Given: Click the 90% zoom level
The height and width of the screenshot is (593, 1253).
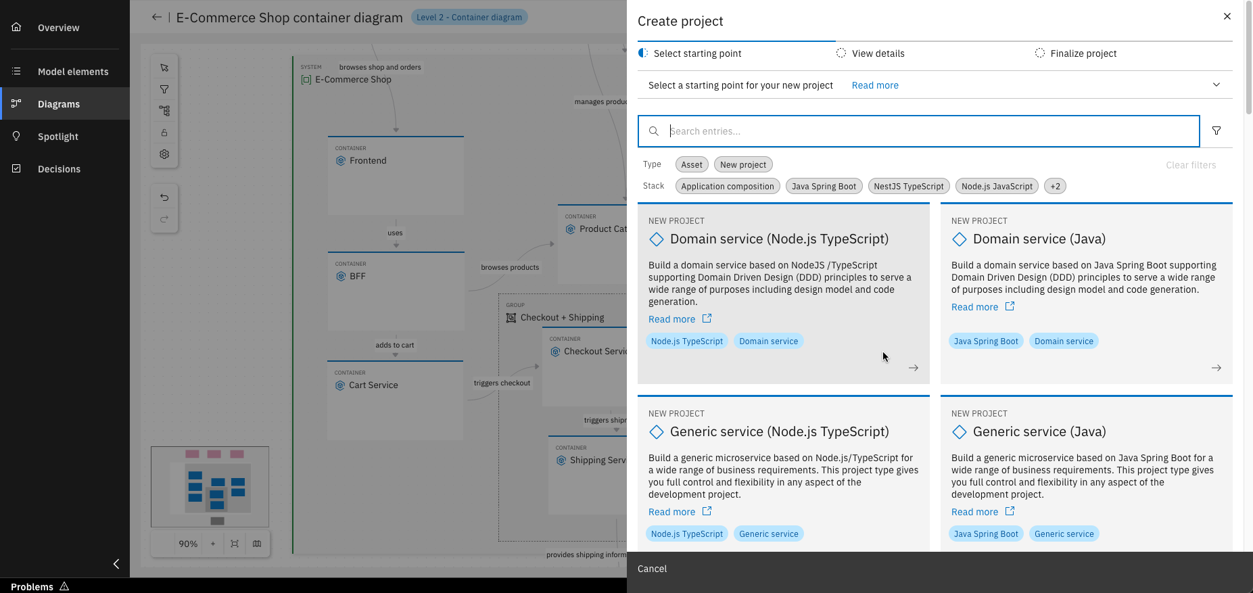Looking at the screenshot, I should point(188,544).
